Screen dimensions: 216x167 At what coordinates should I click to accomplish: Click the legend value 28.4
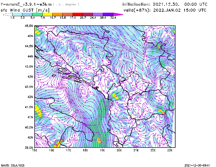[x=103, y=18]
